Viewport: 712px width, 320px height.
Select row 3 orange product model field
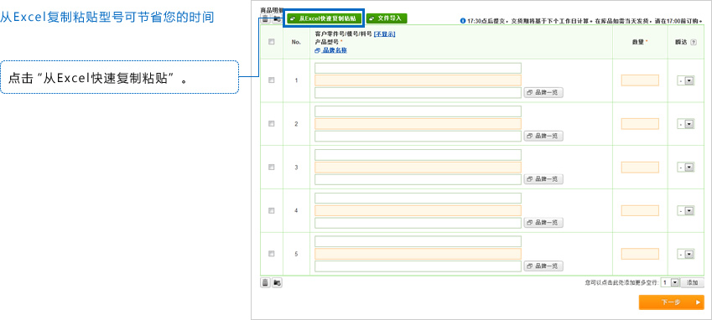[418, 168]
